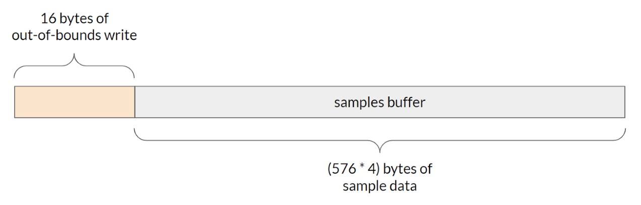The width and height of the screenshot is (641, 205).
Task: Click the number "576" in the bottom label
Action: pyautogui.click(x=343, y=169)
